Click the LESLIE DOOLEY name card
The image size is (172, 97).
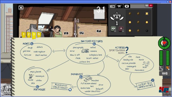61,86
